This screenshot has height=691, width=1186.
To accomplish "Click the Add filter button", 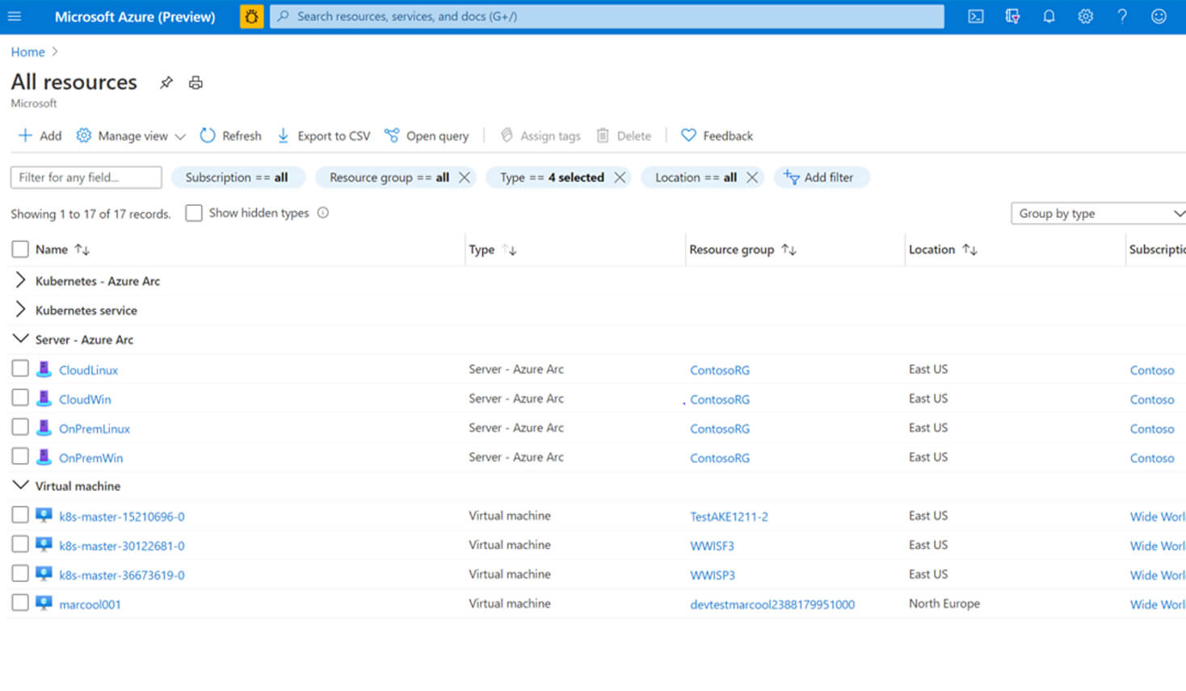I will (x=821, y=178).
